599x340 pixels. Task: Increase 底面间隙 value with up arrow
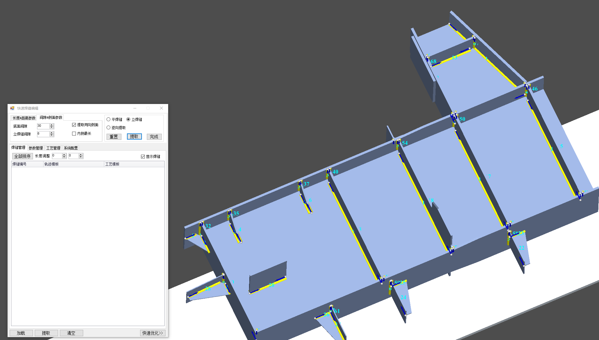(52, 125)
